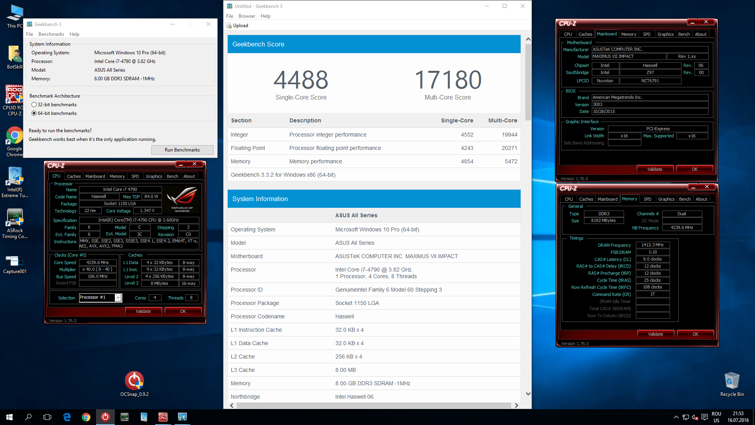755x425 pixels.
Task: Open BotSkill desktop icon
Action: [15, 57]
